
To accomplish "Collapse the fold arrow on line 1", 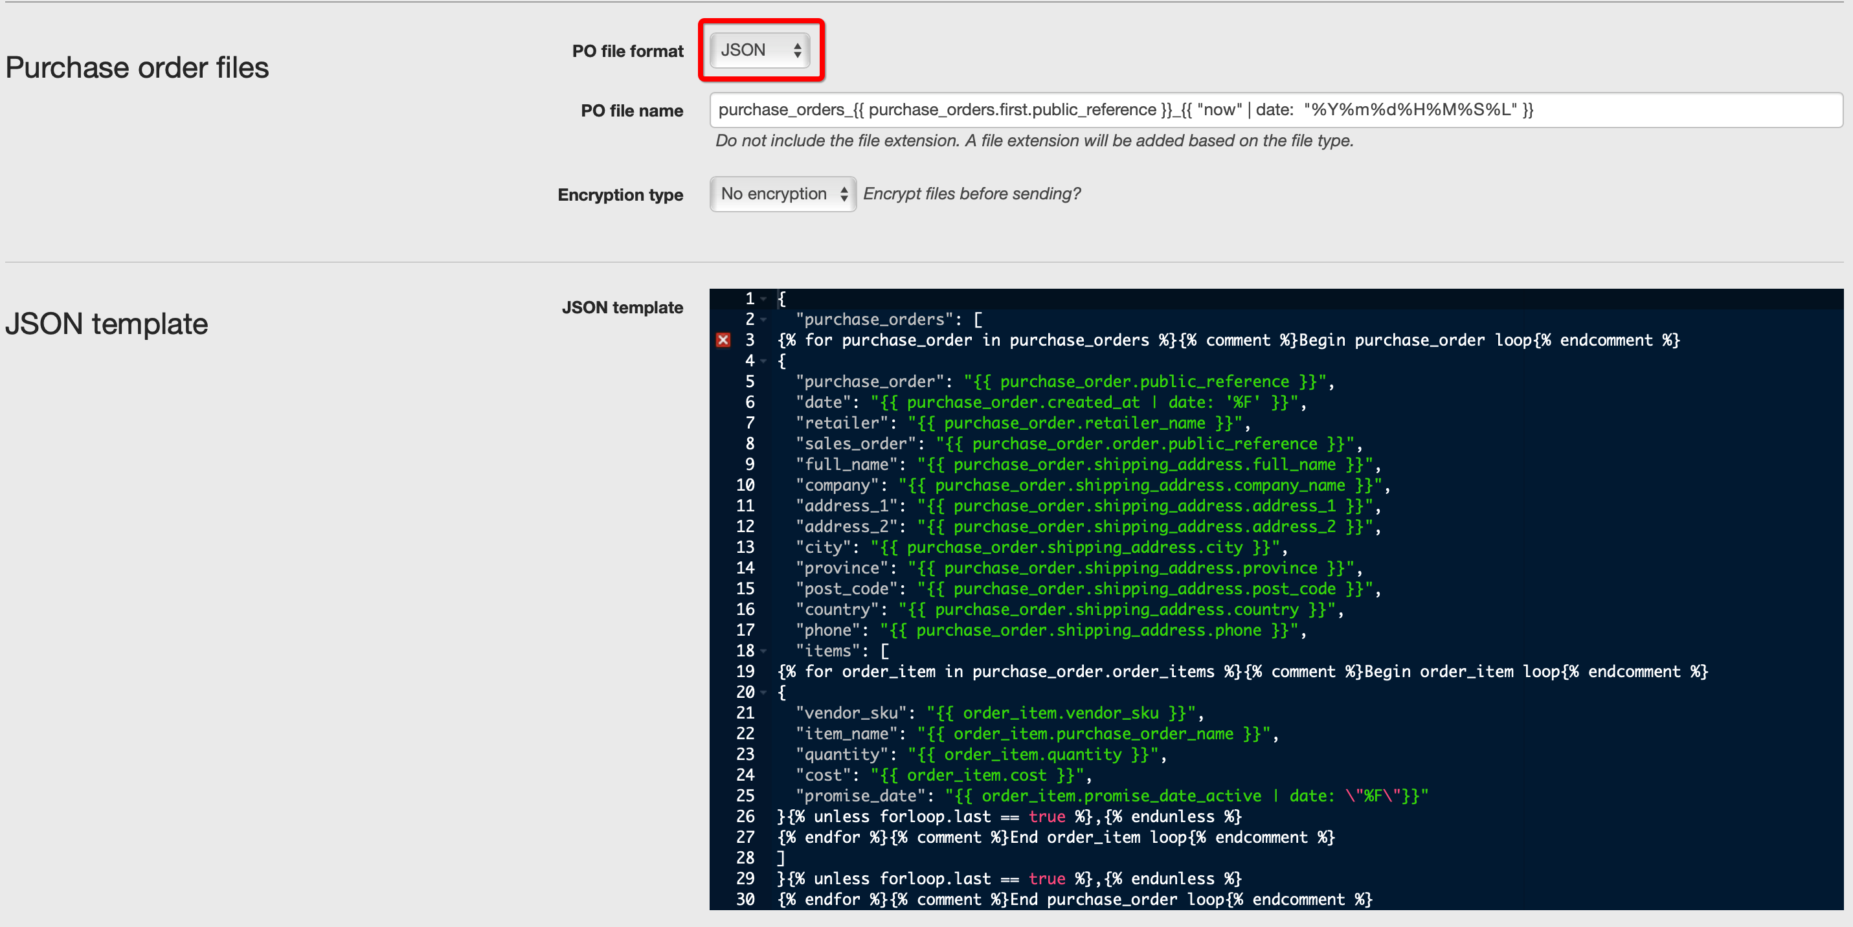I will [x=763, y=298].
